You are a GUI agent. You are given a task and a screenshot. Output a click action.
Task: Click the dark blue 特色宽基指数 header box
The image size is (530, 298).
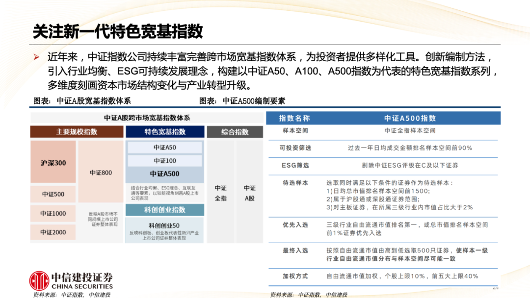[x=165, y=132]
